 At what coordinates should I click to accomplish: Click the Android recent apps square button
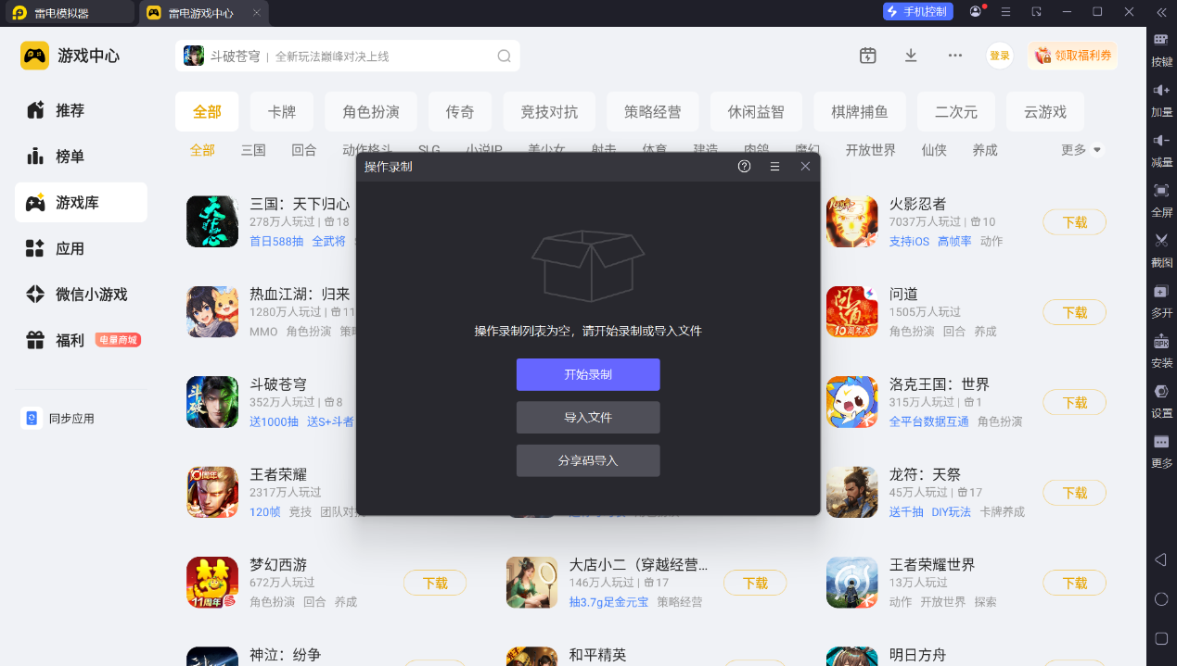pos(1161,638)
